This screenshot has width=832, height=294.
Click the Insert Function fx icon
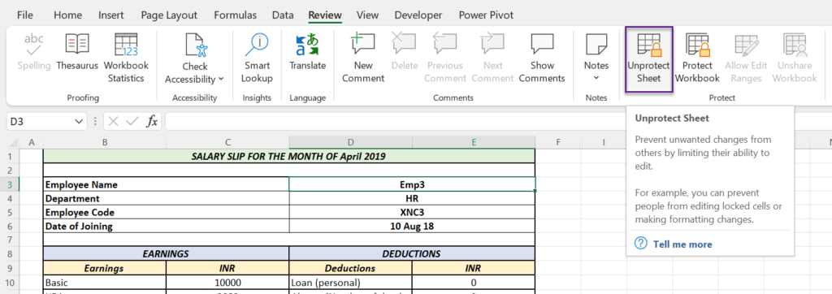pos(152,122)
